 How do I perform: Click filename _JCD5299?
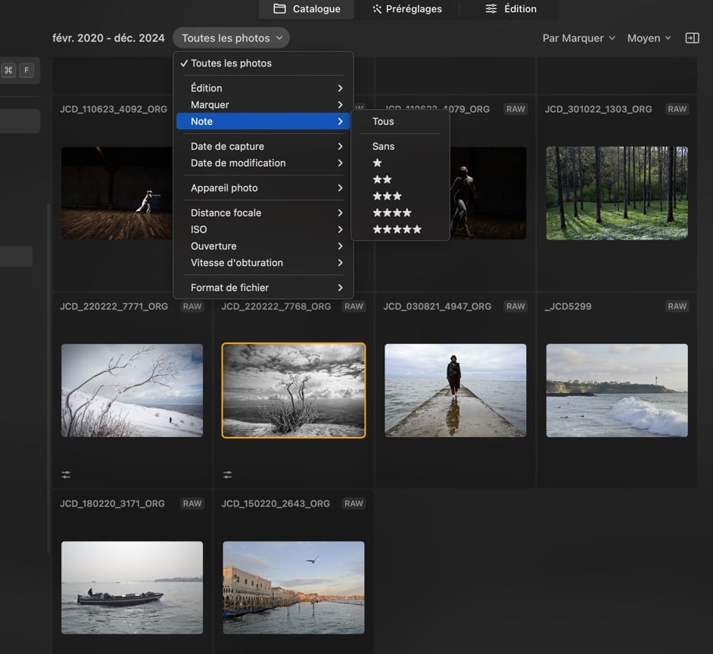pos(568,306)
